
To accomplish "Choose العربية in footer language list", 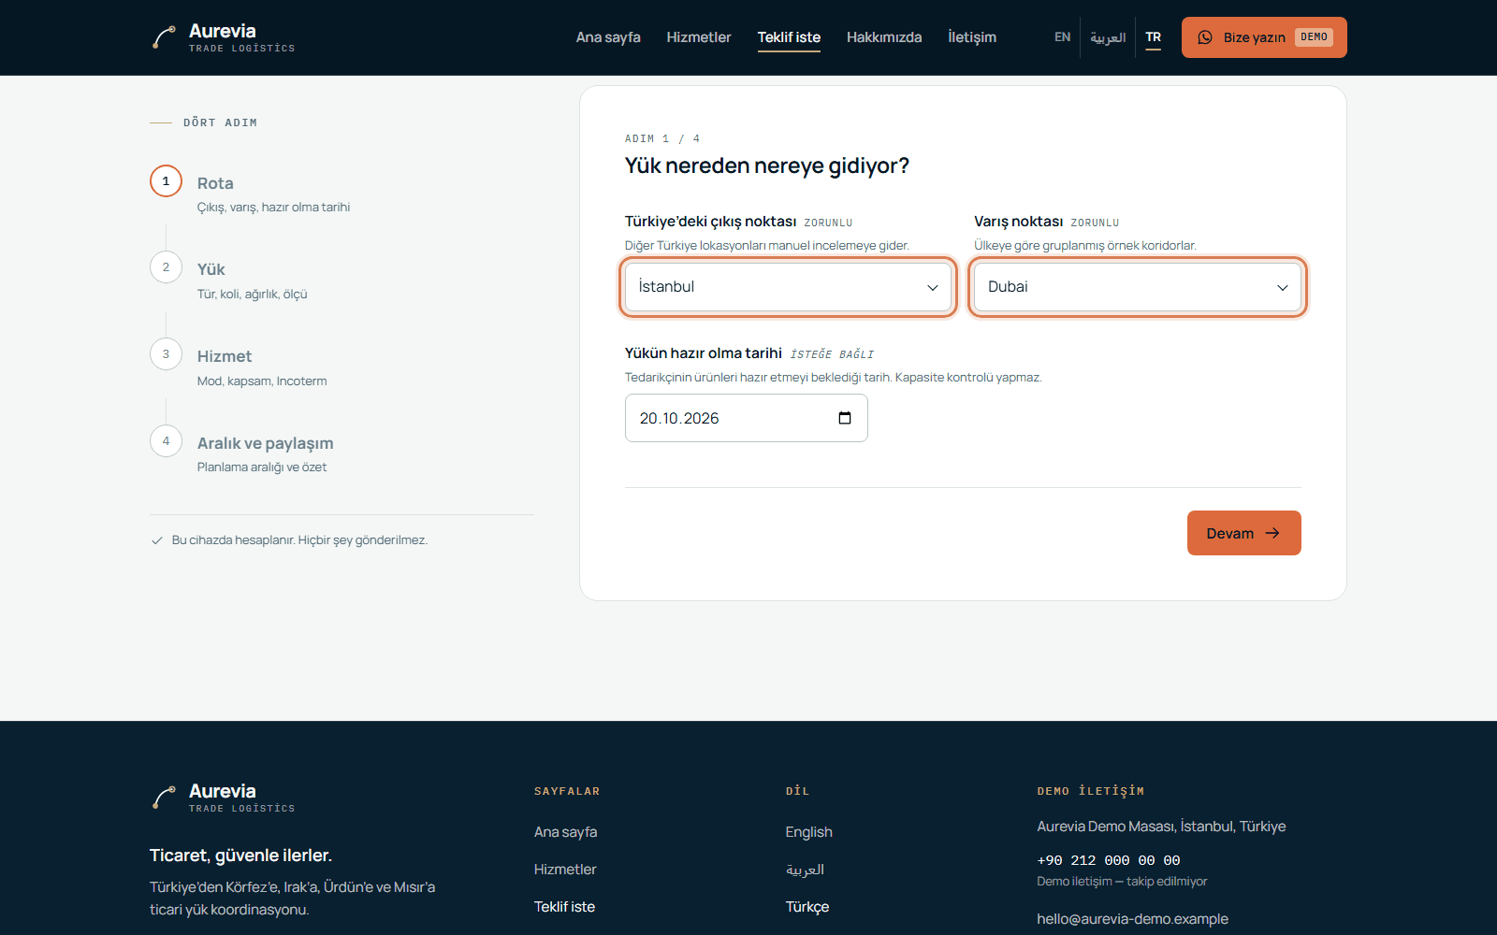I will point(805,870).
